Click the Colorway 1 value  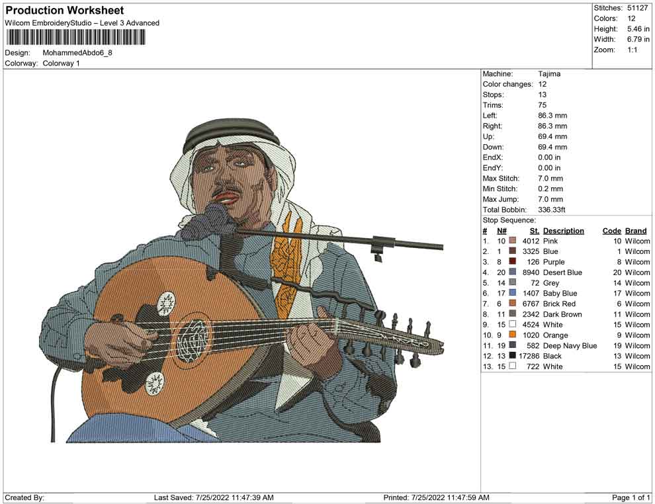pyautogui.click(x=61, y=63)
